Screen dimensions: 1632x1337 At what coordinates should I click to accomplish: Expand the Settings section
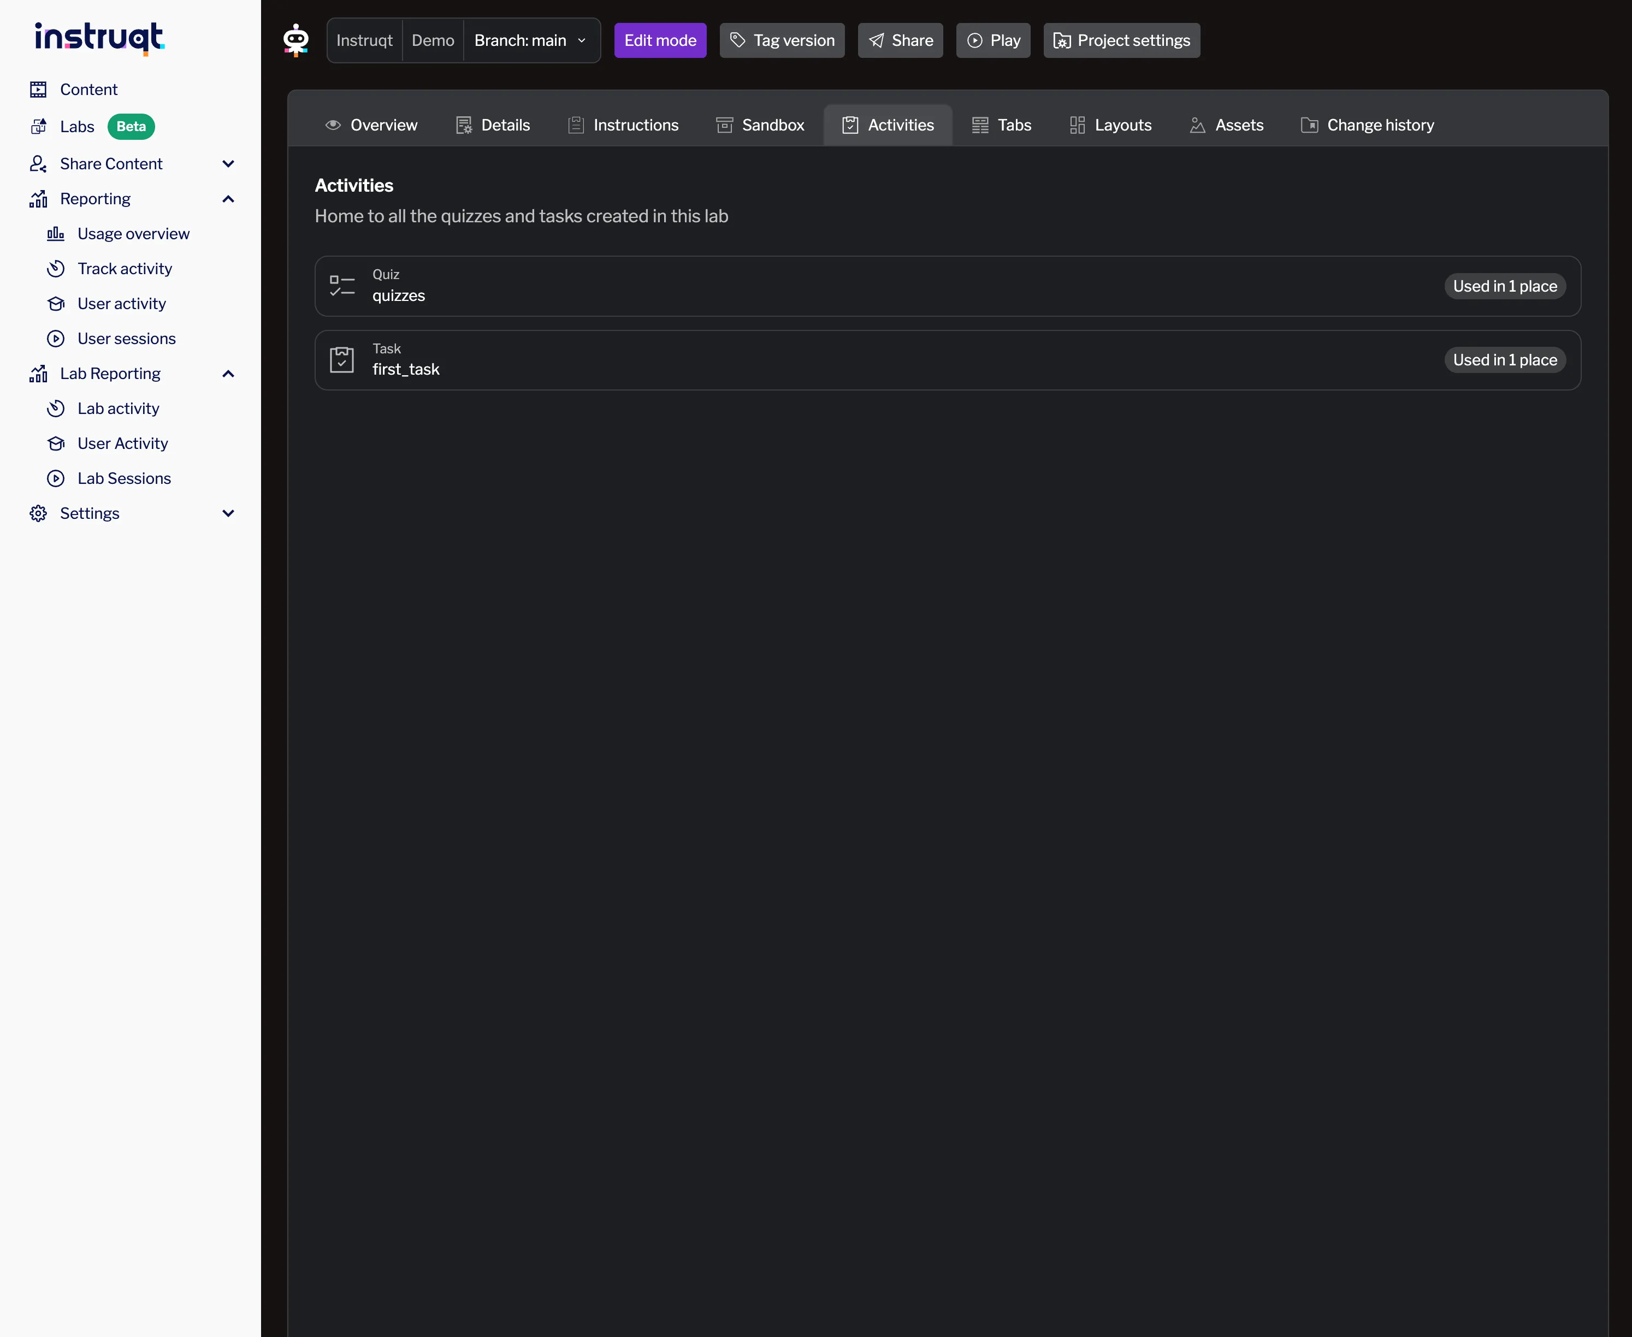point(228,513)
